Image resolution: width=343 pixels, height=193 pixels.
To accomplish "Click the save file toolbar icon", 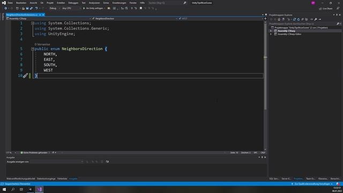I will click(x=27, y=9).
